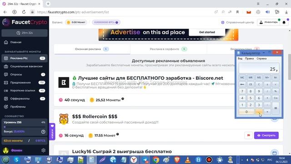Click the orange mail icon in toolbar

249,12
